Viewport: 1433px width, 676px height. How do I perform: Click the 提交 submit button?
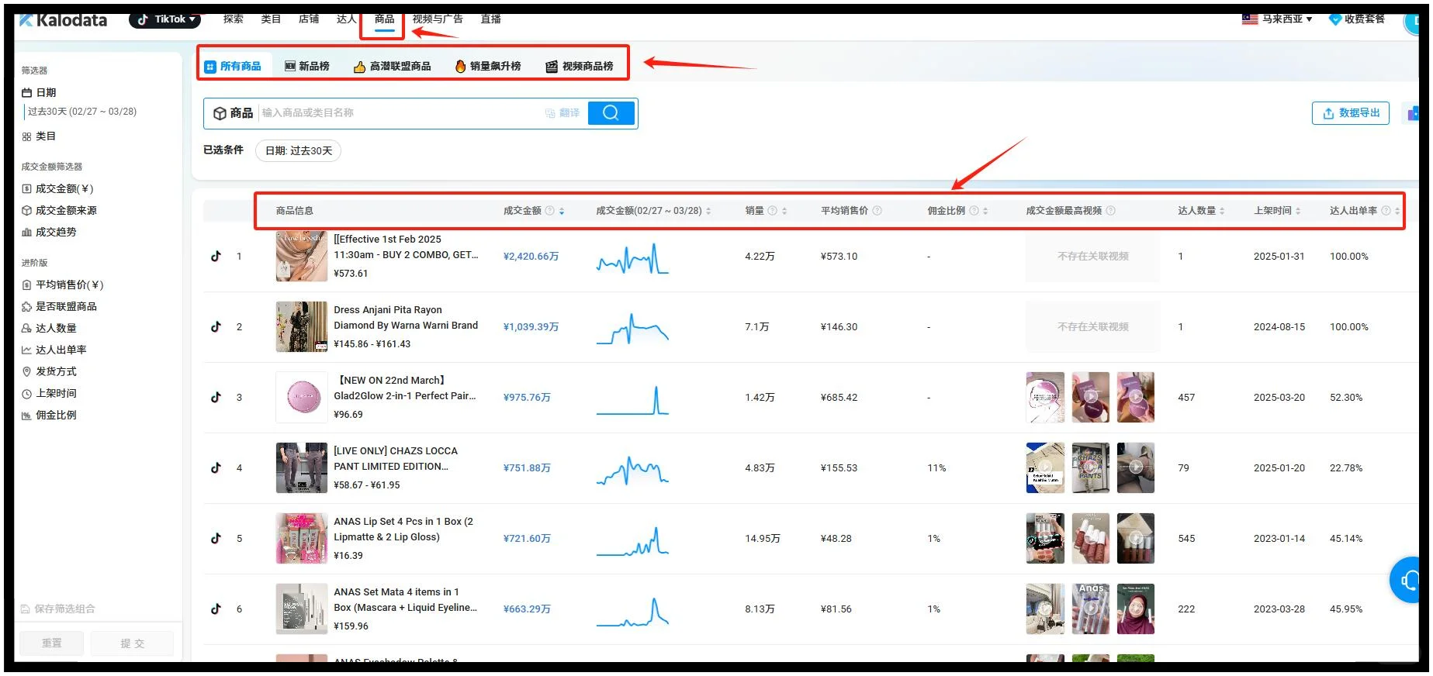132,643
